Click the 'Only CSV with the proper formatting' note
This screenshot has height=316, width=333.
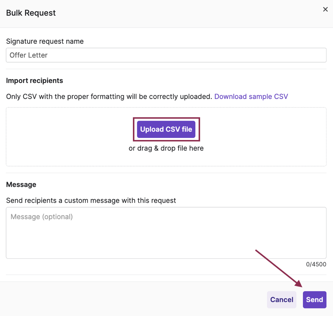coord(109,97)
